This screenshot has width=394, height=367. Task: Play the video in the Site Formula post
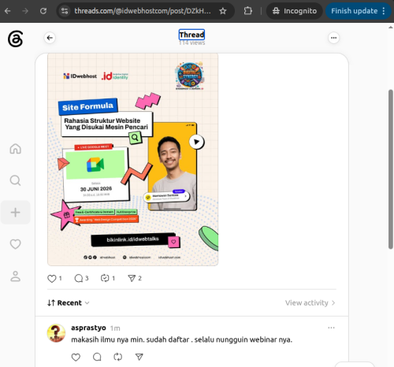(196, 142)
